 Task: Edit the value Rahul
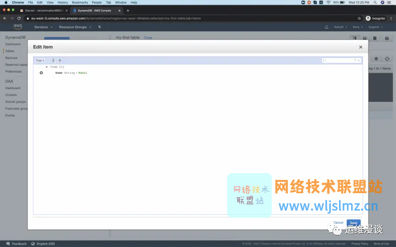[83, 73]
